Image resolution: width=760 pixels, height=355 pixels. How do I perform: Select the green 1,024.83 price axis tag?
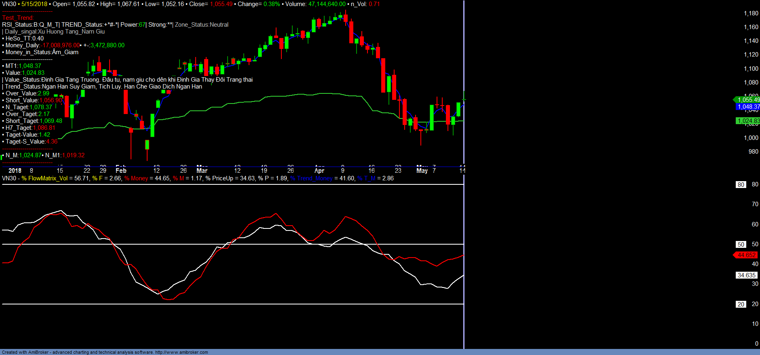click(748, 121)
